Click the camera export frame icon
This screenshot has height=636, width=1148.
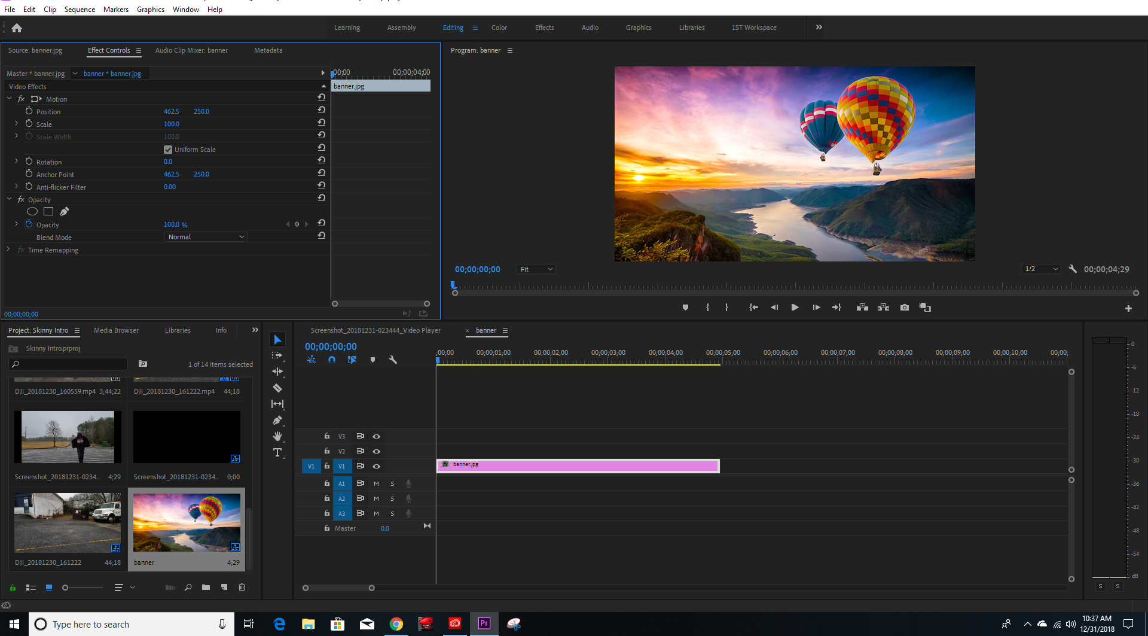[x=904, y=307]
